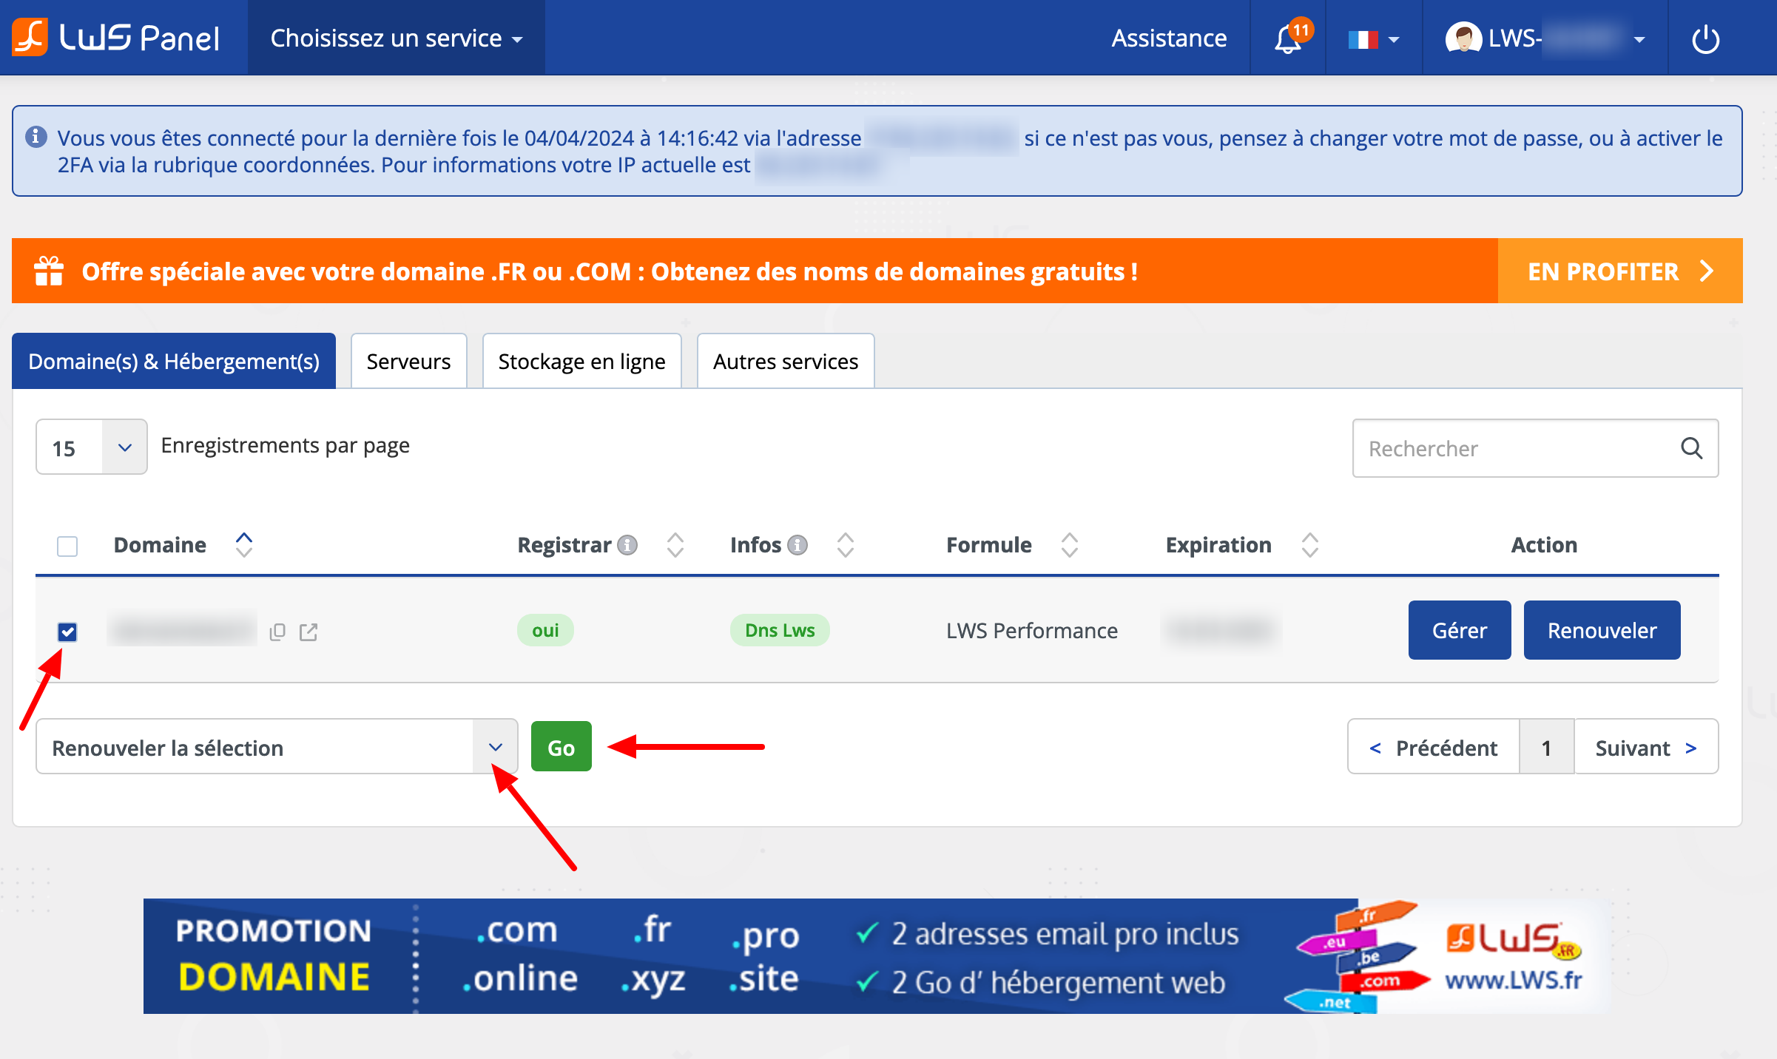Switch to Stockage en ligne tab
Screen dimensions: 1777x1059
(581, 361)
